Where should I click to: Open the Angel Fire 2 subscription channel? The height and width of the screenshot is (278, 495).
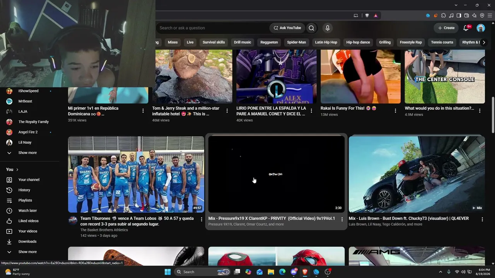[x=28, y=132]
